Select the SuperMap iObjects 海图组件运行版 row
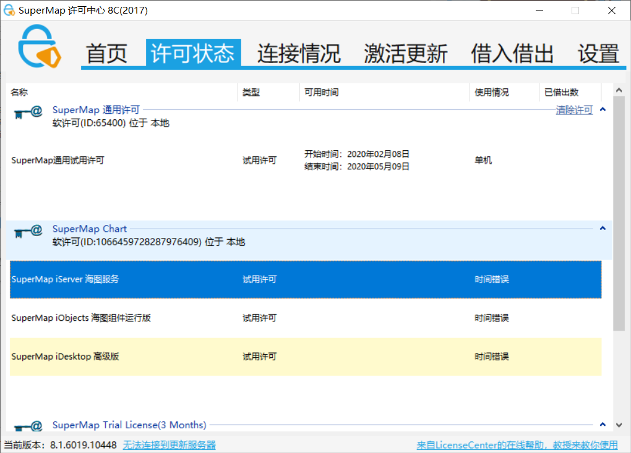The height and width of the screenshot is (453, 631). coord(306,318)
